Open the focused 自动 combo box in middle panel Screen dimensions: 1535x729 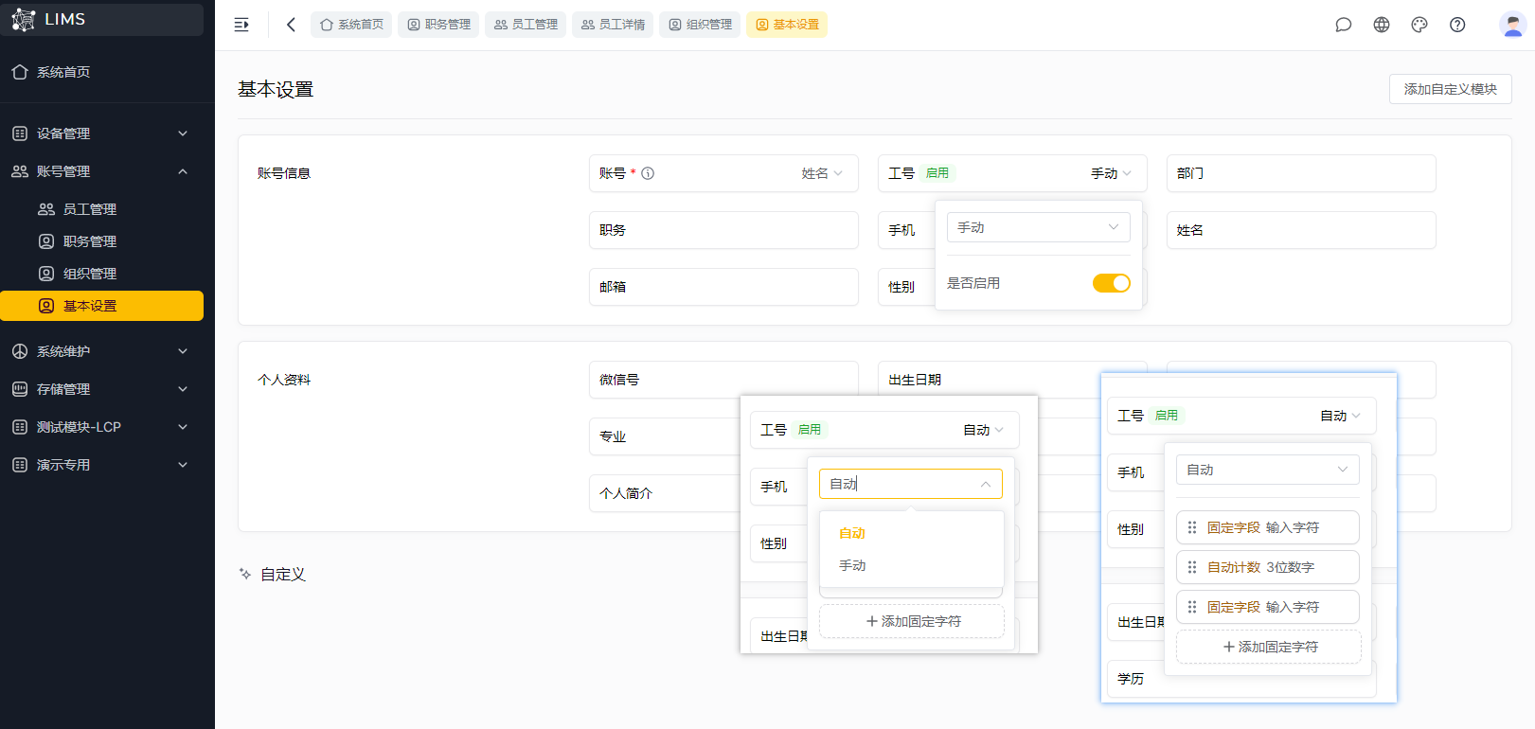tap(911, 484)
